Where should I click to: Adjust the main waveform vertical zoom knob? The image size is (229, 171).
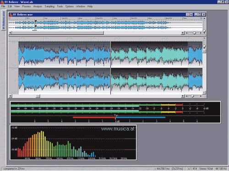(x=204, y=46)
